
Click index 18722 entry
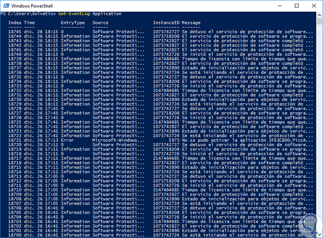15,136
